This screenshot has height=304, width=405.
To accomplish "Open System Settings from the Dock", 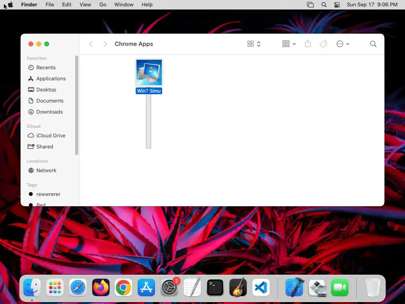I will [x=169, y=287].
